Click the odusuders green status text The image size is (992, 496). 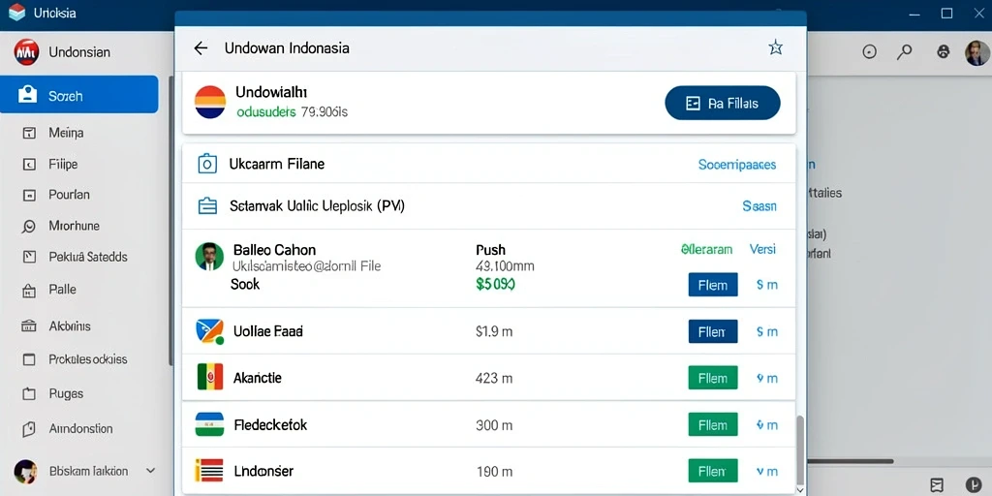265,112
